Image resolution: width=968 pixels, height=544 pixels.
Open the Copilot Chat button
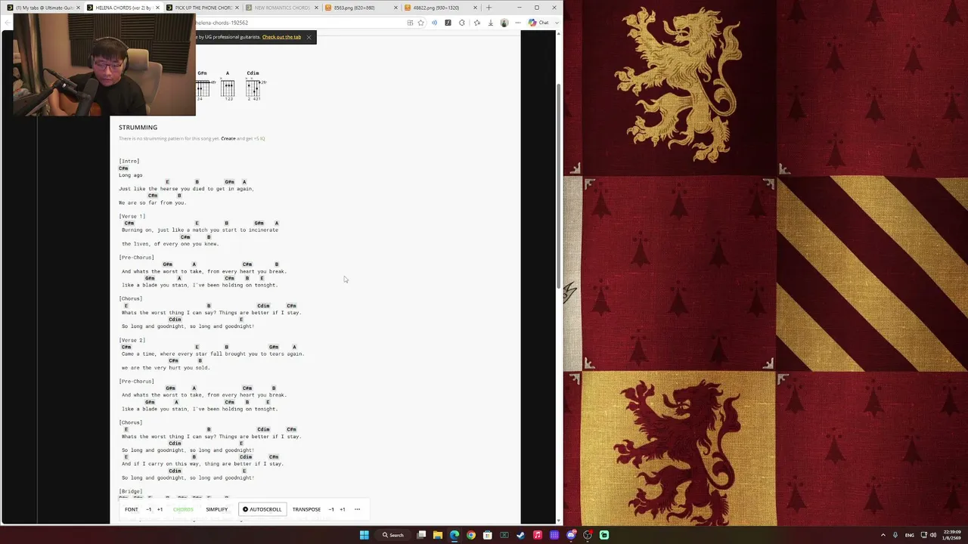click(x=538, y=23)
